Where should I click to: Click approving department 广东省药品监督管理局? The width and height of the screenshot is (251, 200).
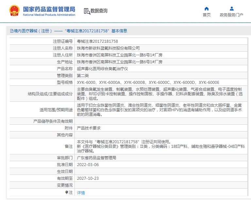click(x=96, y=158)
